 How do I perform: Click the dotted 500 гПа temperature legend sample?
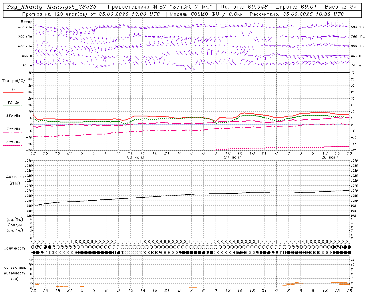click(13, 145)
